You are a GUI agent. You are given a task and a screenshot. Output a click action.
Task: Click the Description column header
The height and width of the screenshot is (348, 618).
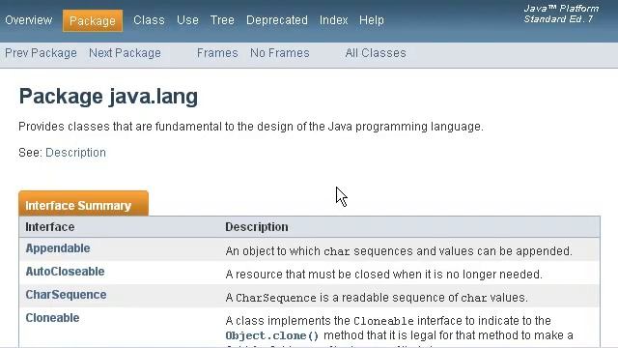pyautogui.click(x=257, y=227)
